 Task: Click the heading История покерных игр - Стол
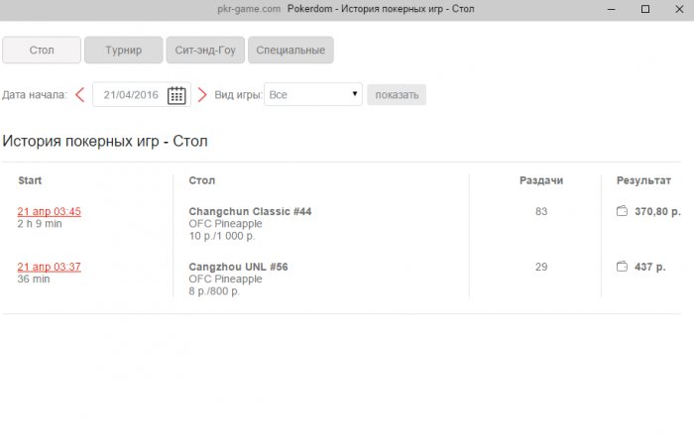tap(105, 141)
